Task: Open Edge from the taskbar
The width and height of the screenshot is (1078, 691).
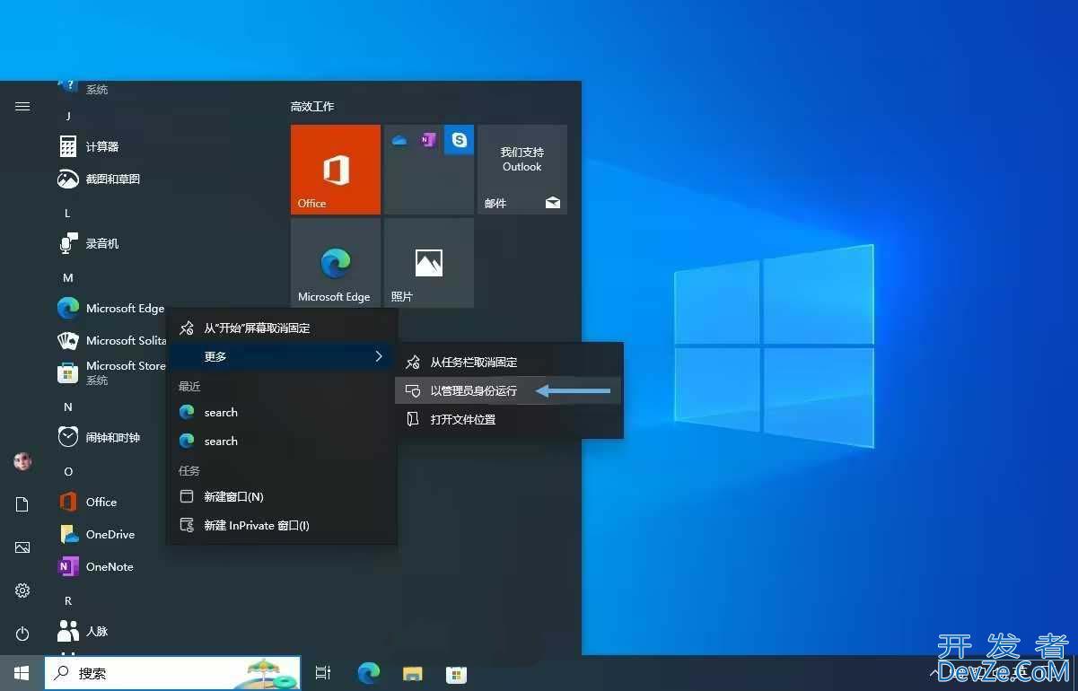Action: (368, 673)
